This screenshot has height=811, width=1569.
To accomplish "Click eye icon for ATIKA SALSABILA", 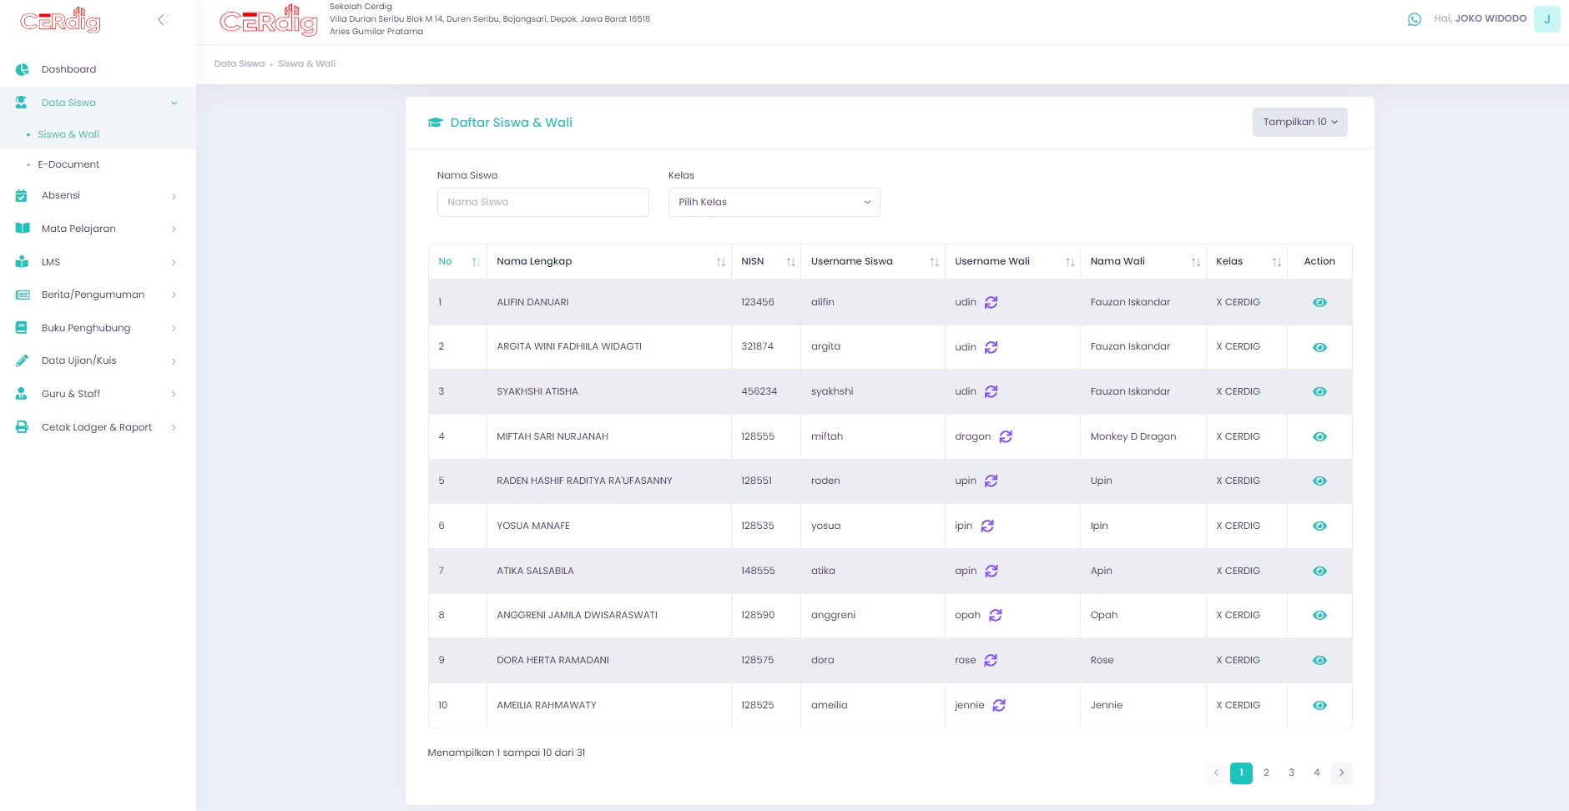I will tap(1319, 571).
